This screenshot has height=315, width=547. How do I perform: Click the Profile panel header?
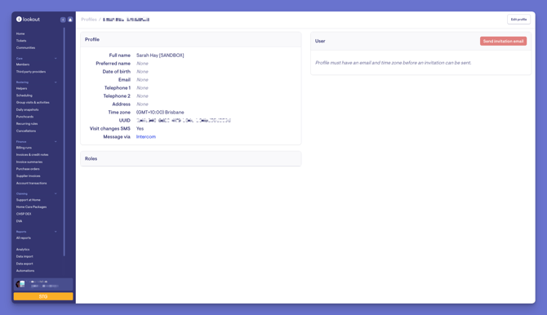point(191,40)
